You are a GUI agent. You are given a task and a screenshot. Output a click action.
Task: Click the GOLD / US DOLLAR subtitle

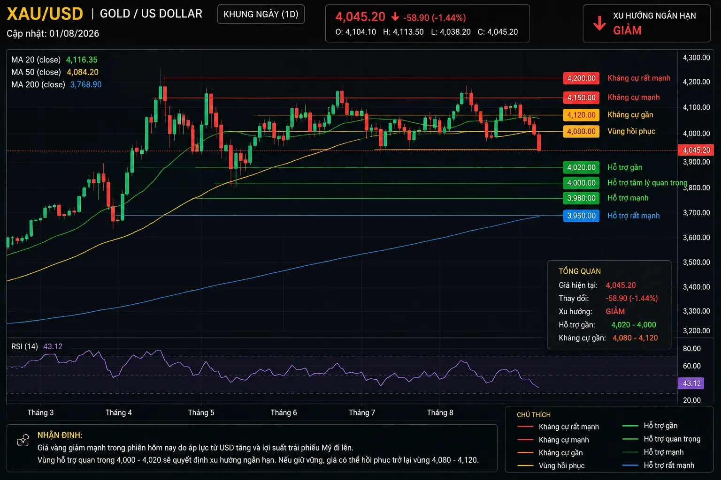pyautogui.click(x=151, y=14)
